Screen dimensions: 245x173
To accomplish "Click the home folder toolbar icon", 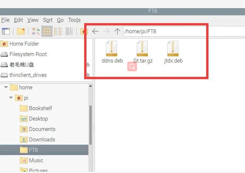I will 84,32.
